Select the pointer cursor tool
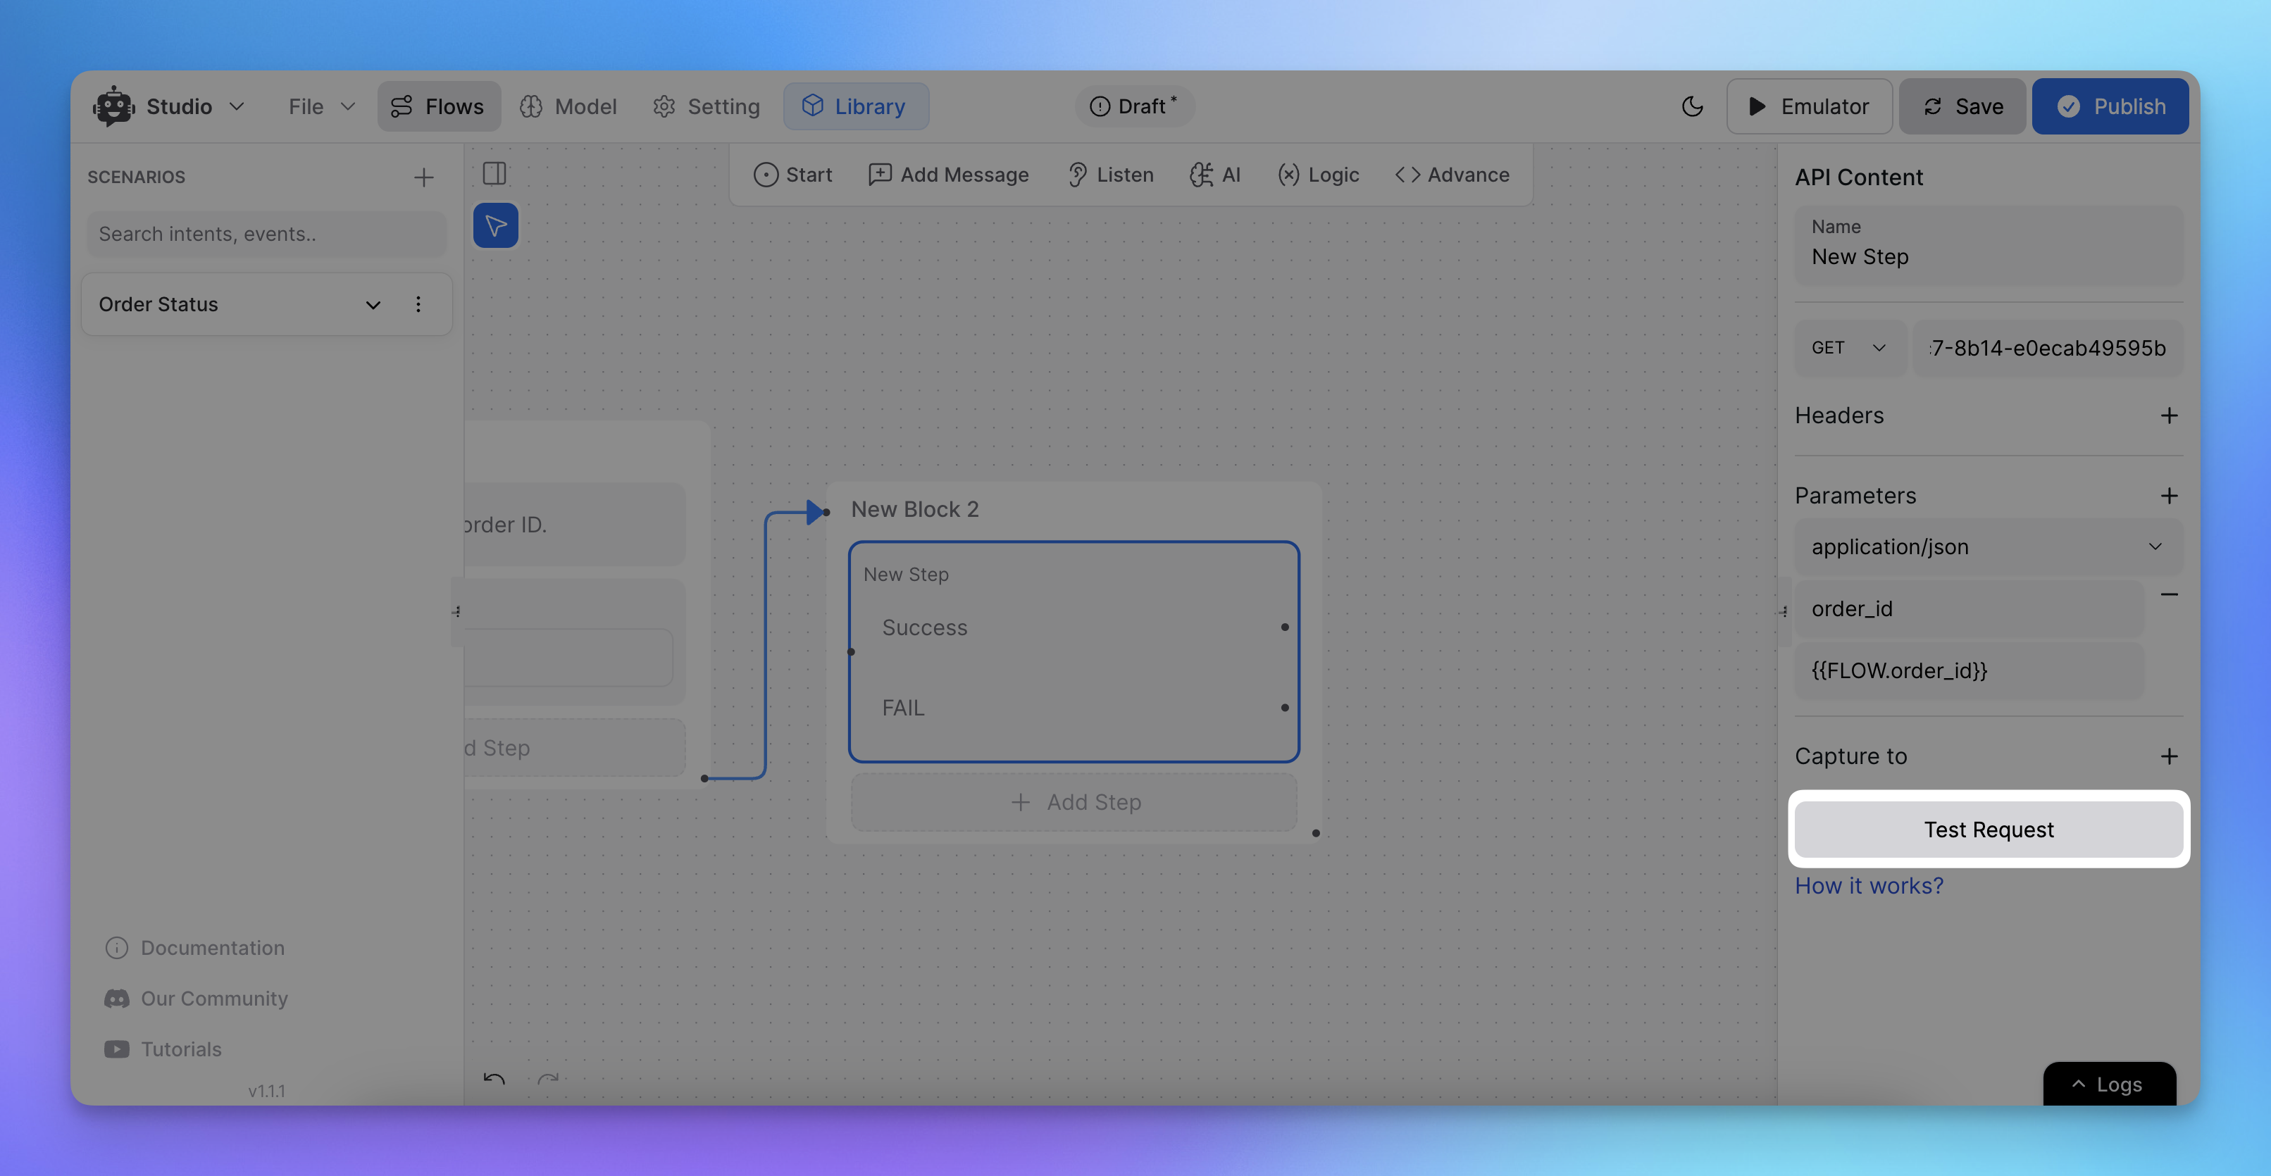 [x=495, y=225]
